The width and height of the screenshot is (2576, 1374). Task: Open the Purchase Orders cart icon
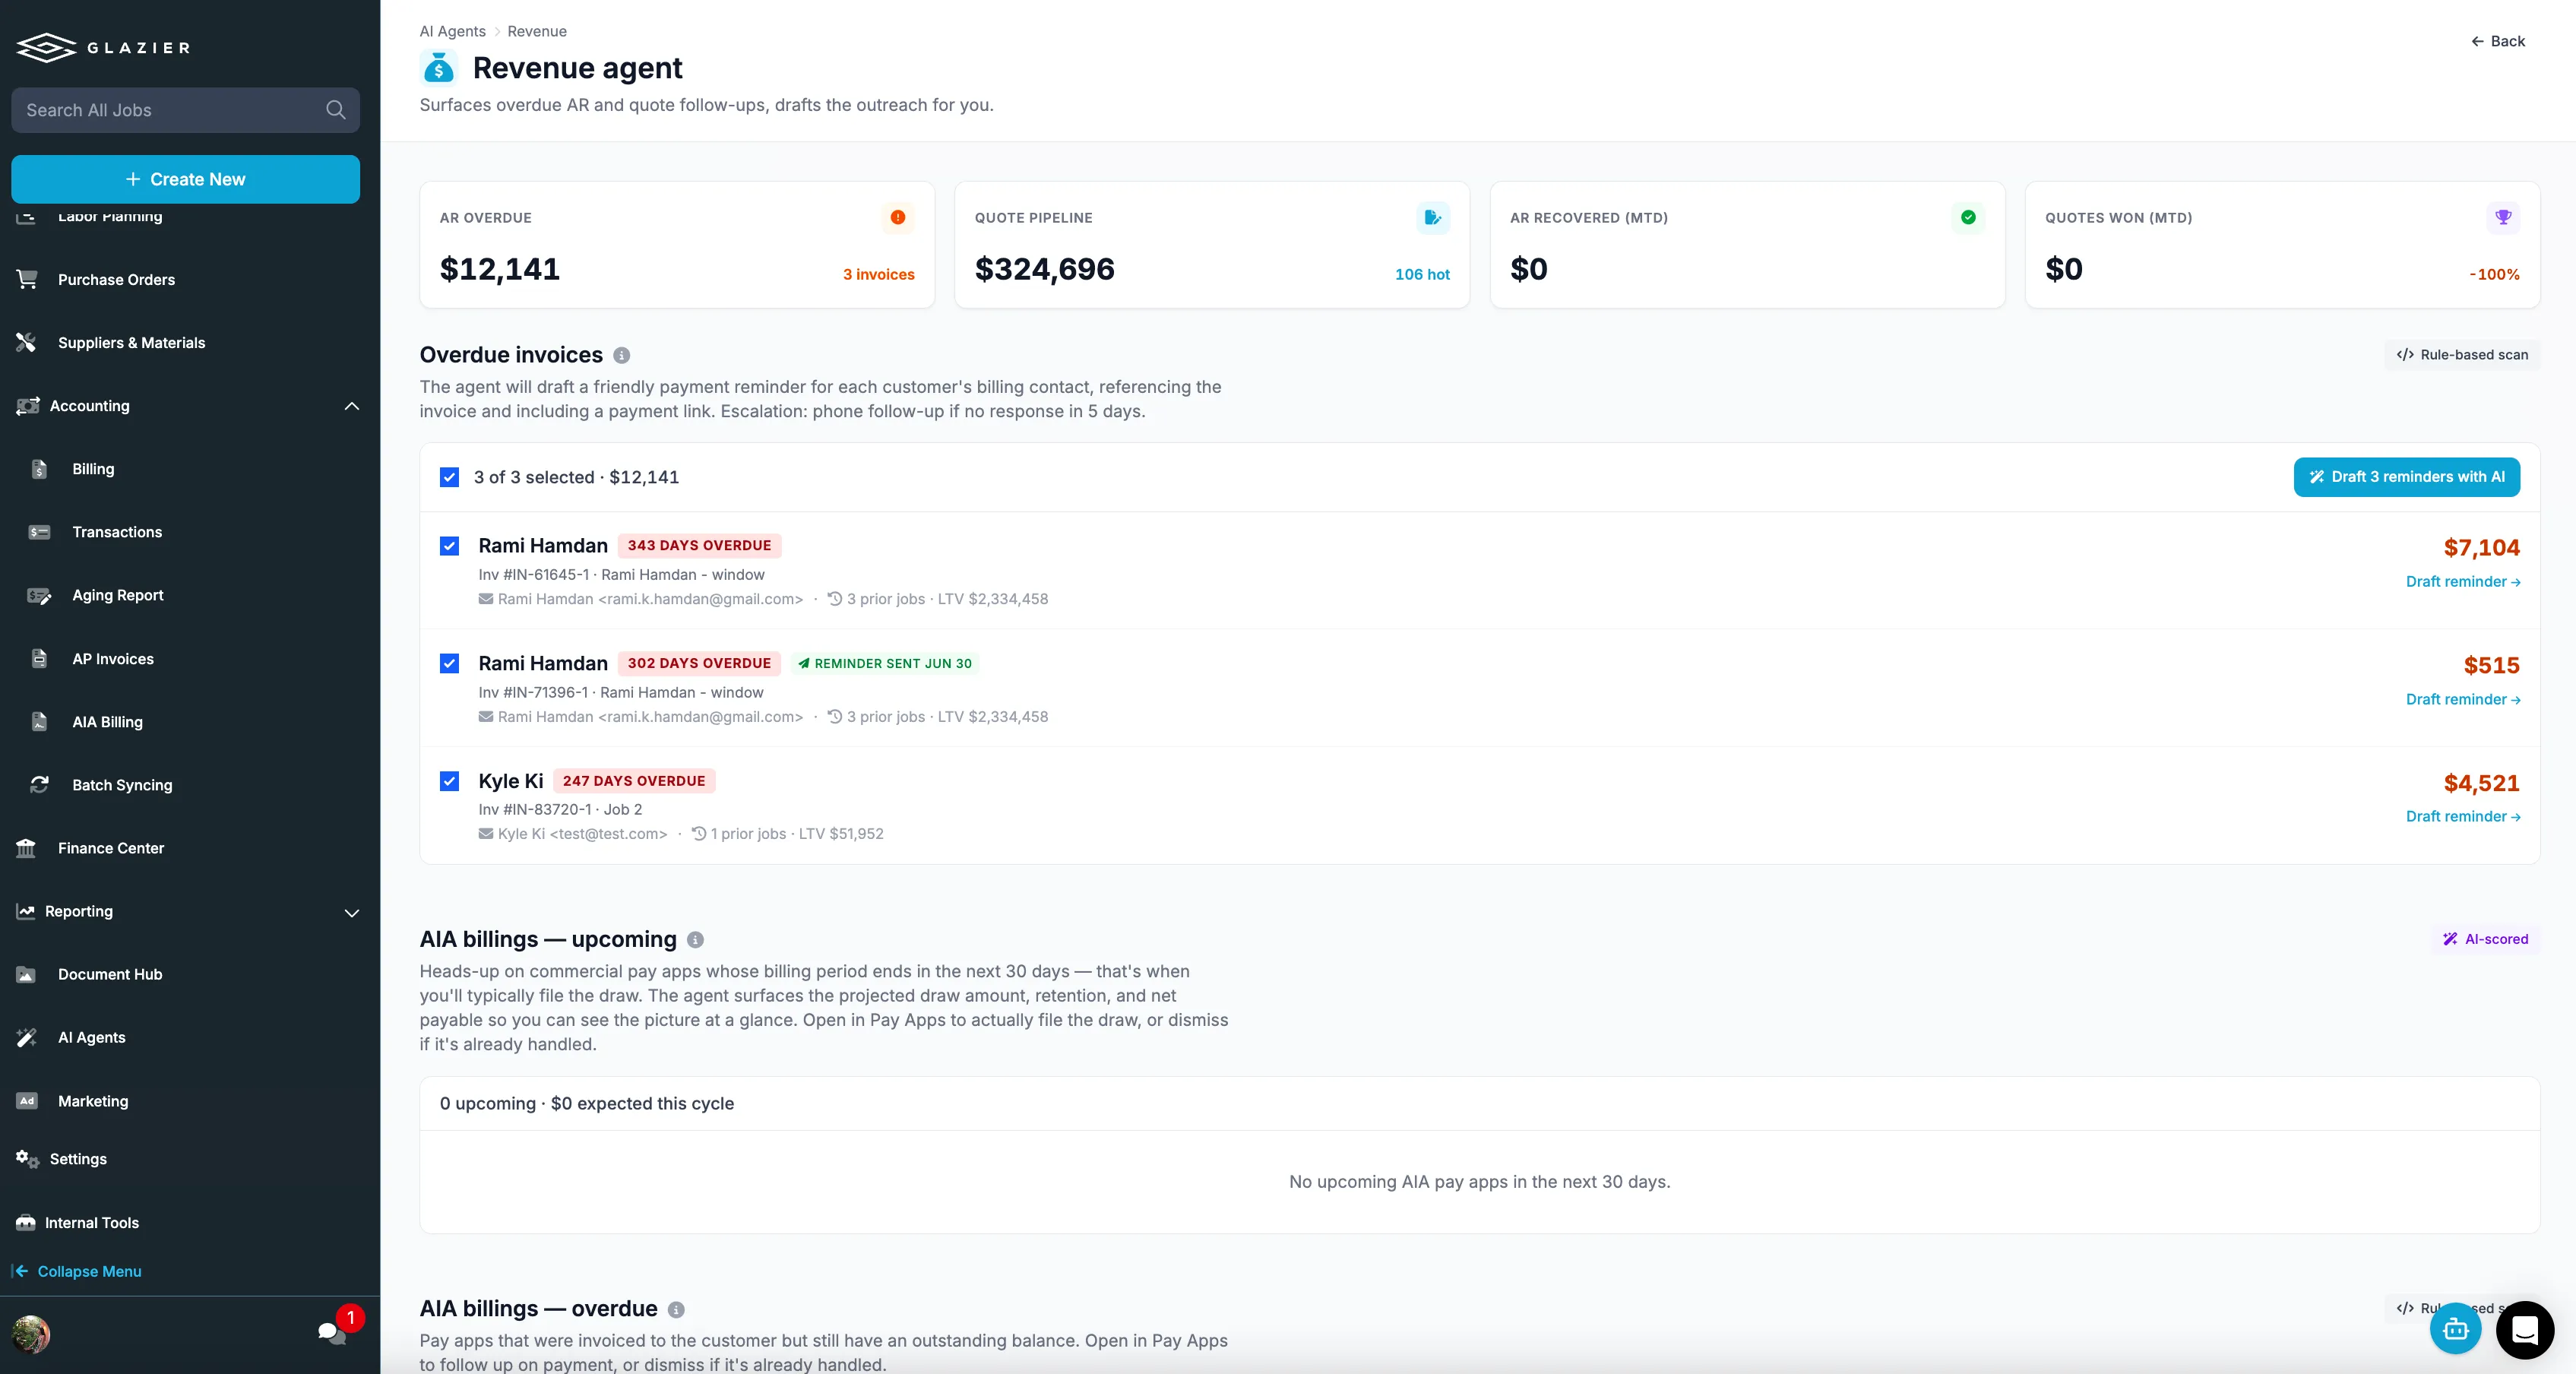pos(27,279)
